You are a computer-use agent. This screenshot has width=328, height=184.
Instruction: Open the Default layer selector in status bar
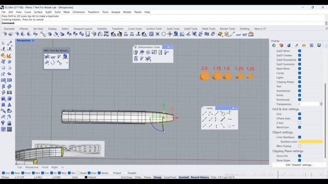[x=90, y=177]
